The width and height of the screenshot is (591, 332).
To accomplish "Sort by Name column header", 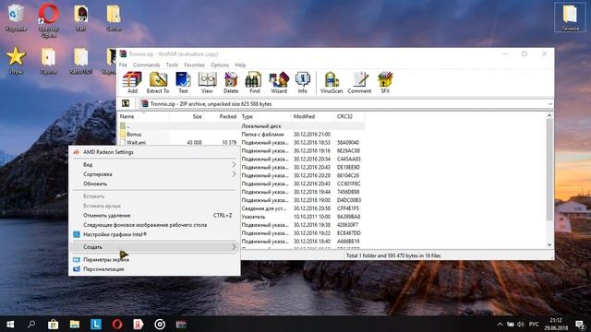I will point(144,116).
